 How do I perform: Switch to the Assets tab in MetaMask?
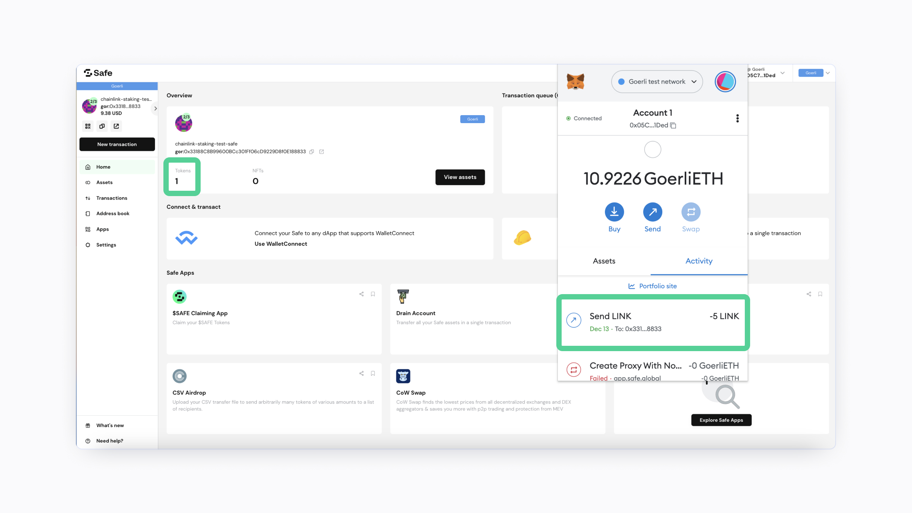coord(604,261)
